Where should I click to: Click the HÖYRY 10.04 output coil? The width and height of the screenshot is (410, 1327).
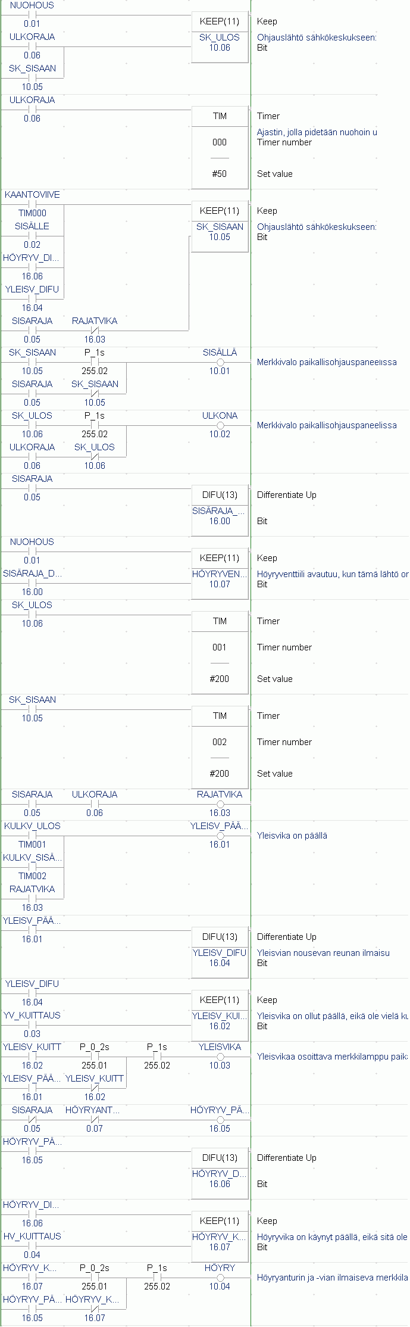click(220, 1278)
